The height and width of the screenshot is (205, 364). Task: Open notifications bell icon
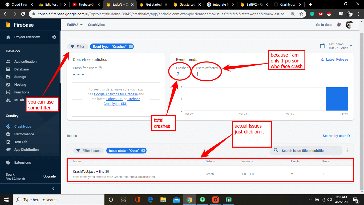[x=339, y=25]
